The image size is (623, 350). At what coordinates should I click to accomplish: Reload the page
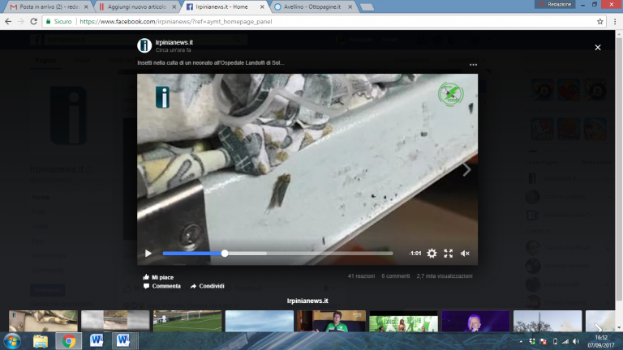[34, 21]
